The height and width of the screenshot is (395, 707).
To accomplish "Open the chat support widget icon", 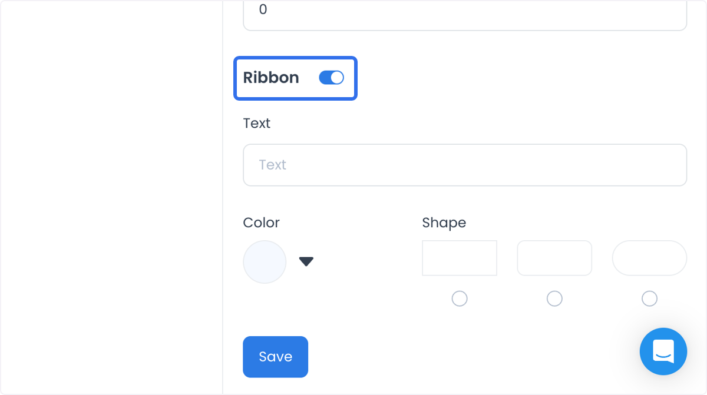I will point(663,351).
